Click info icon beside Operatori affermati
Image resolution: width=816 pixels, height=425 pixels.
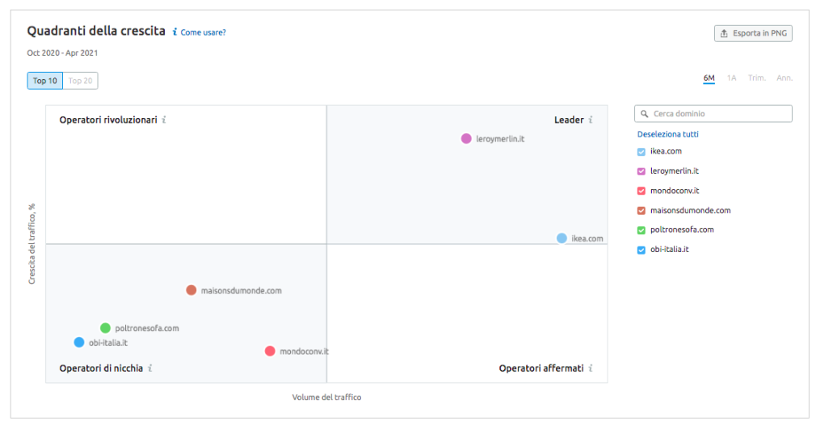(591, 368)
